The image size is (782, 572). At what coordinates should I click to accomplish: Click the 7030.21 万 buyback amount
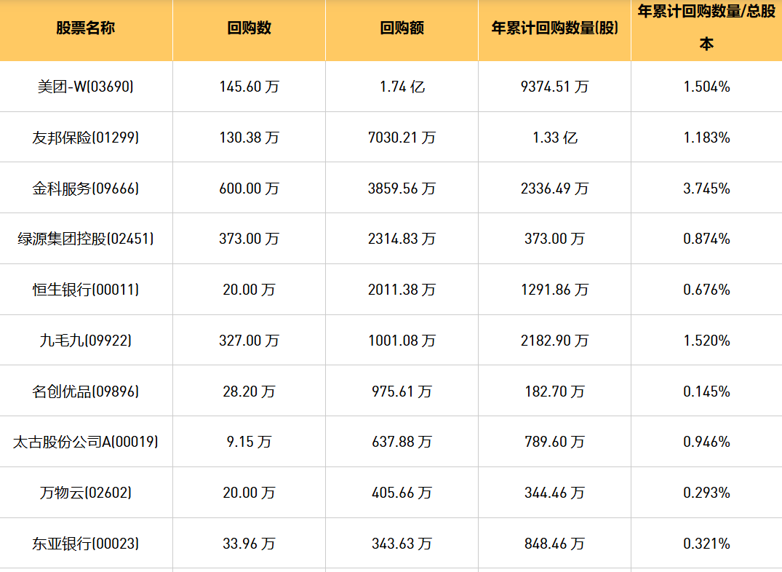[402, 138]
